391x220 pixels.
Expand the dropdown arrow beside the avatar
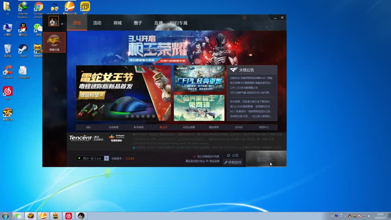point(62,24)
